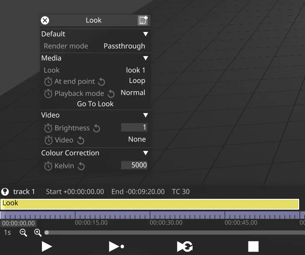
Task: Change the At end point Loop value
Action: click(137, 81)
